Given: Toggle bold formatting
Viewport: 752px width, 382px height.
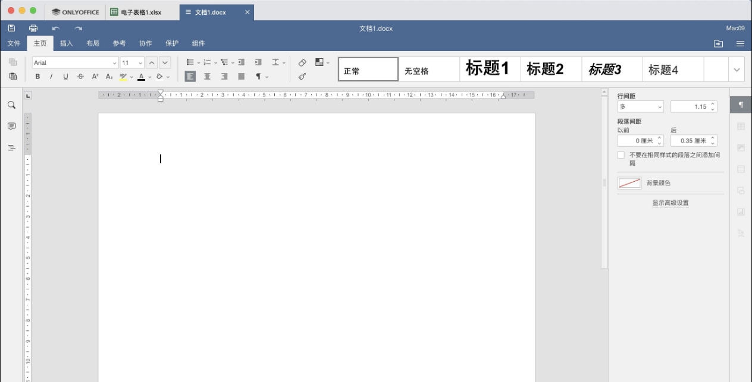Looking at the screenshot, I should tap(37, 76).
